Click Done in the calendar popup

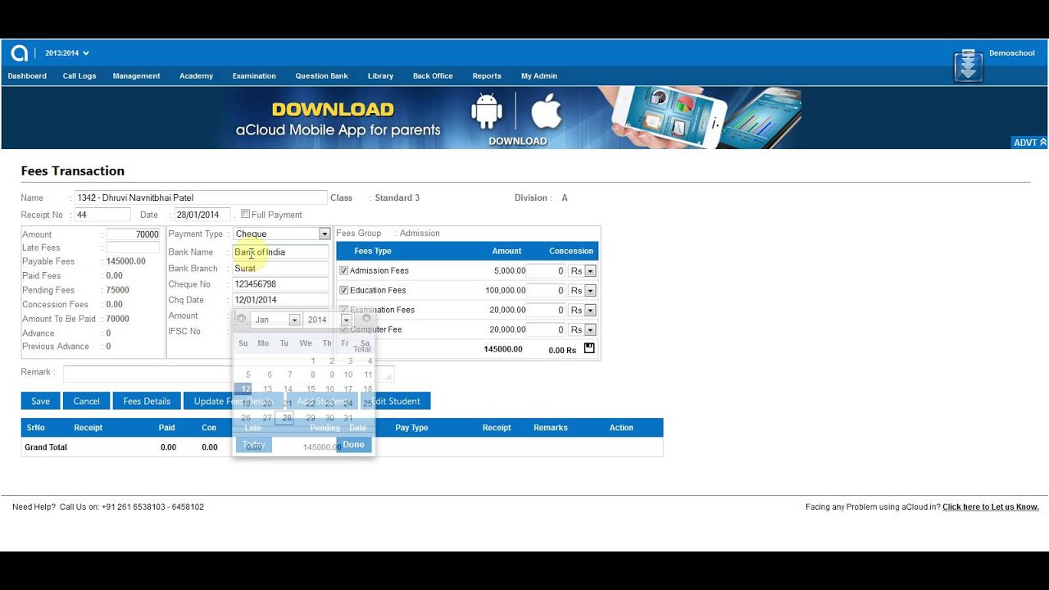[353, 444]
